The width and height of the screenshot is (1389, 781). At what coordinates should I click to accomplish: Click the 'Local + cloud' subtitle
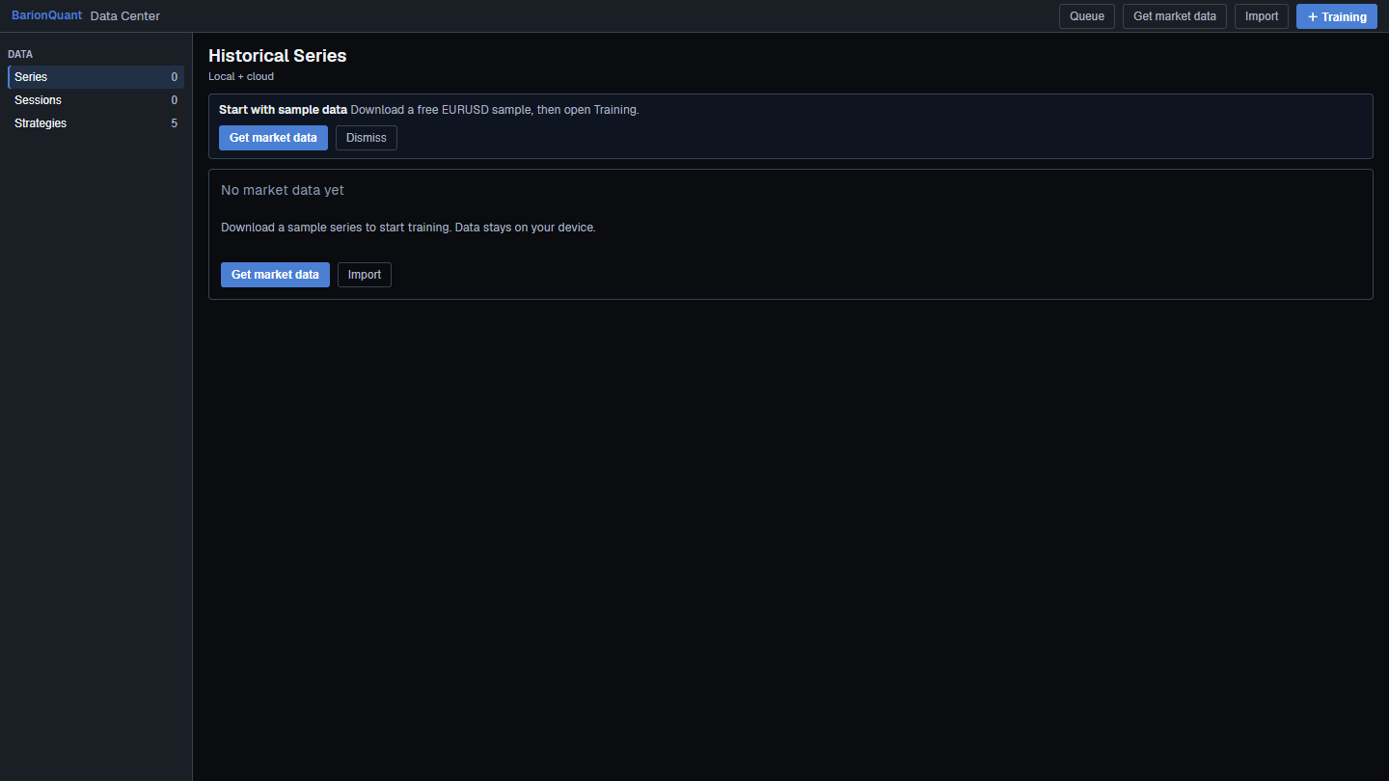pos(241,76)
